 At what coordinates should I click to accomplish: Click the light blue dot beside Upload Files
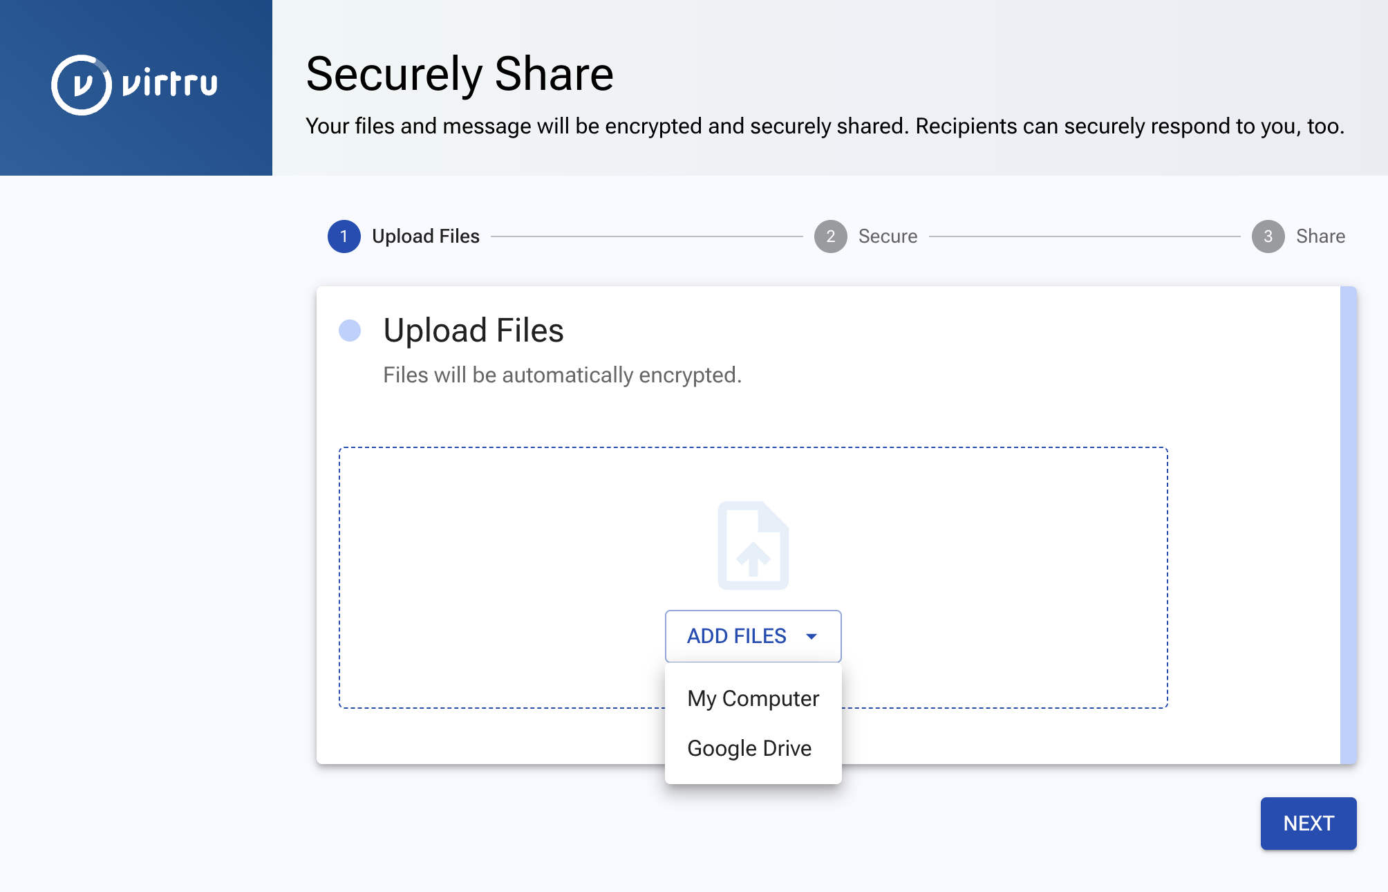tap(350, 331)
